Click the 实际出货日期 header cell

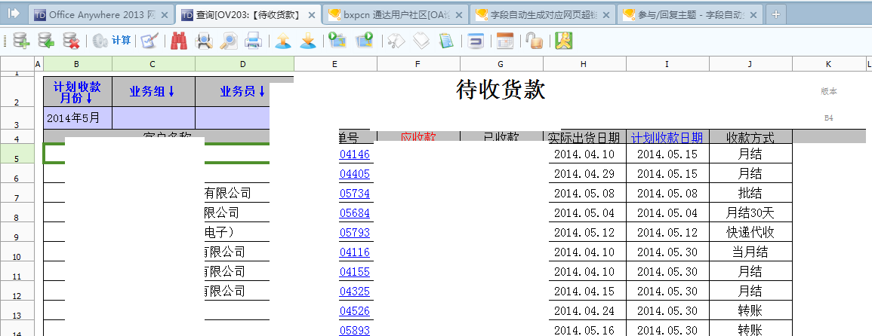584,137
